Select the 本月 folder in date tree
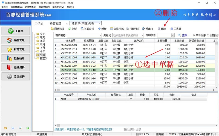 tap(41, 44)
